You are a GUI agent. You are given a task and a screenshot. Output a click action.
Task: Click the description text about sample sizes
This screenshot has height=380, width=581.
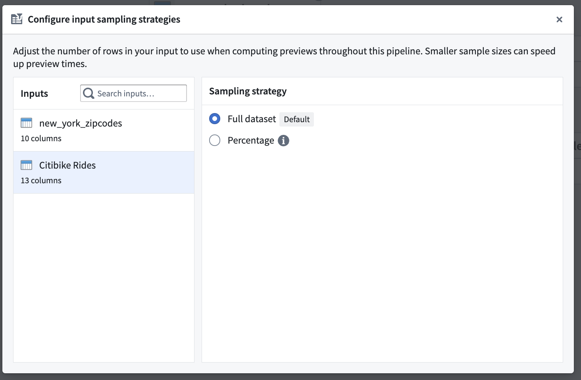click(x=284, y=57)
